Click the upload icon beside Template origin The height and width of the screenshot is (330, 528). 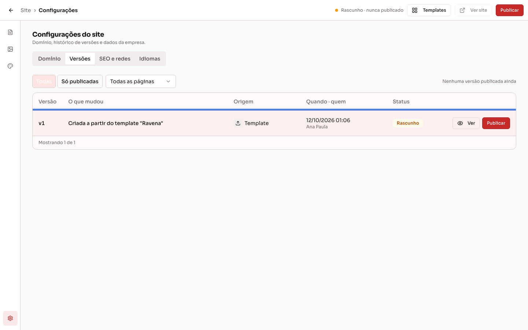pos(238,123)
